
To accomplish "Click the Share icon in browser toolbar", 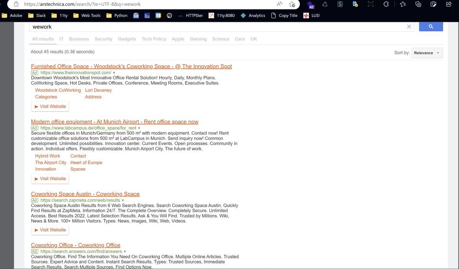I will pos(449,4).
